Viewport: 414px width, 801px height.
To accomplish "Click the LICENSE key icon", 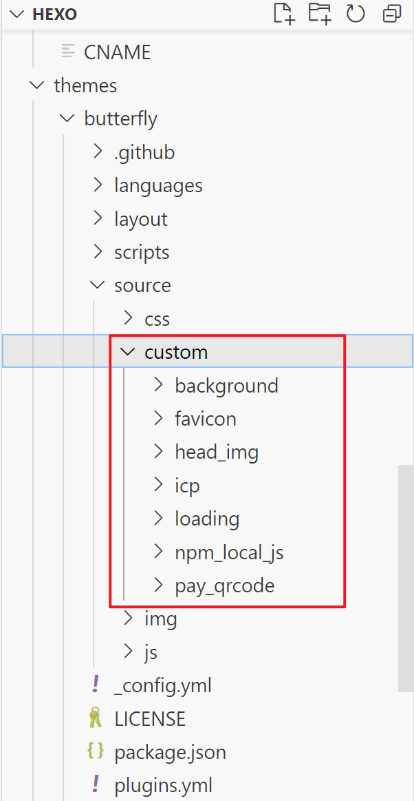I will pyautogui.click(x=95, y=719).
